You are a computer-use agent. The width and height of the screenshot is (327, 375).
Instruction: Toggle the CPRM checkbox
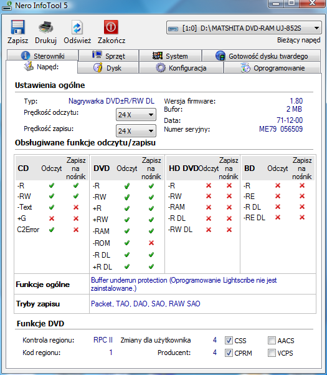(x=229, y=353)
